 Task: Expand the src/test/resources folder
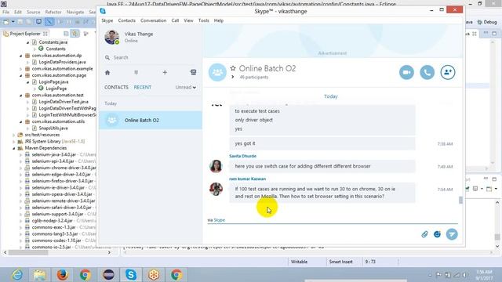coord(14,135)
